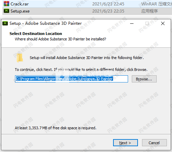
Task: Cancel the installation
Action: pos(154,143)
